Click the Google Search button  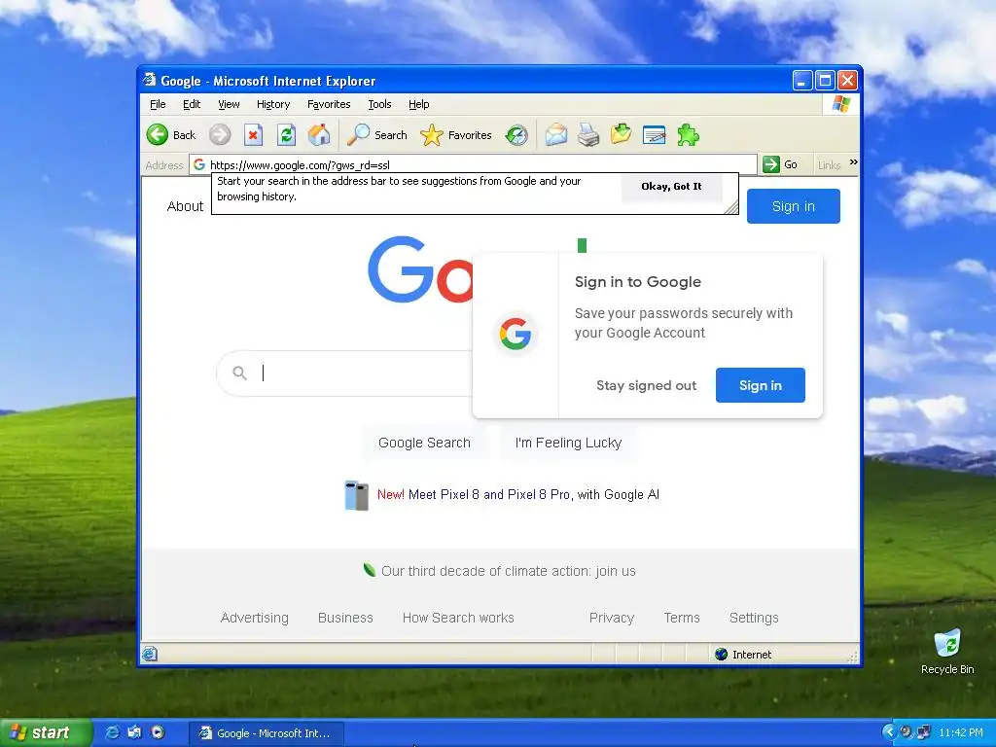click(424, 443)
